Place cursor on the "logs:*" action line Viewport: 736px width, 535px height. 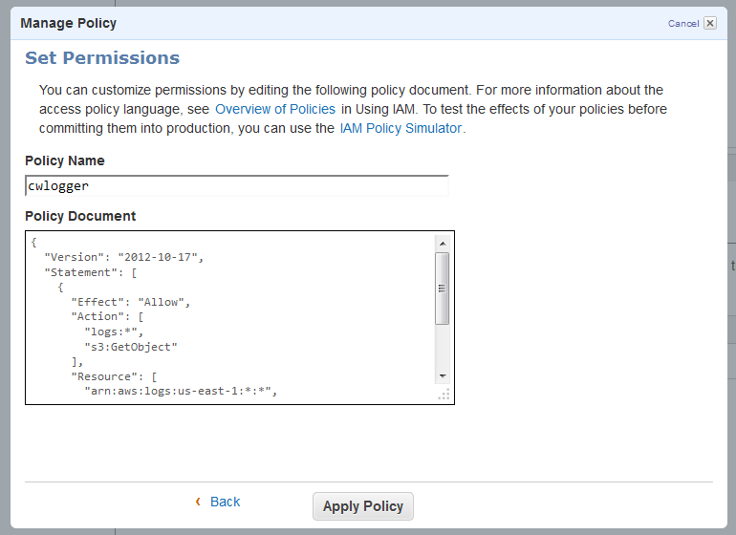[114, 332]
